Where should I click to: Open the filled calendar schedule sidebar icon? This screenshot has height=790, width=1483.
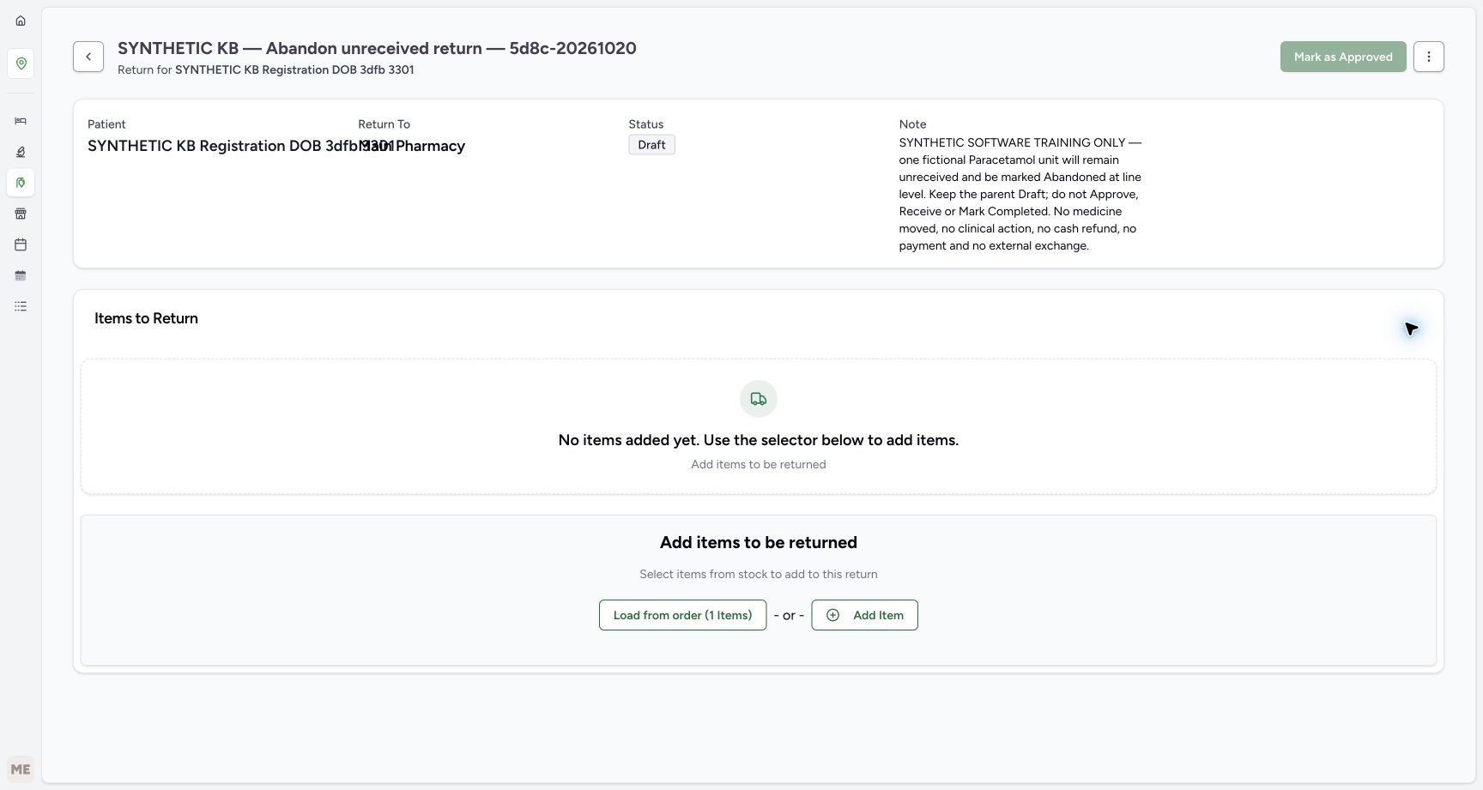point(21,275)
